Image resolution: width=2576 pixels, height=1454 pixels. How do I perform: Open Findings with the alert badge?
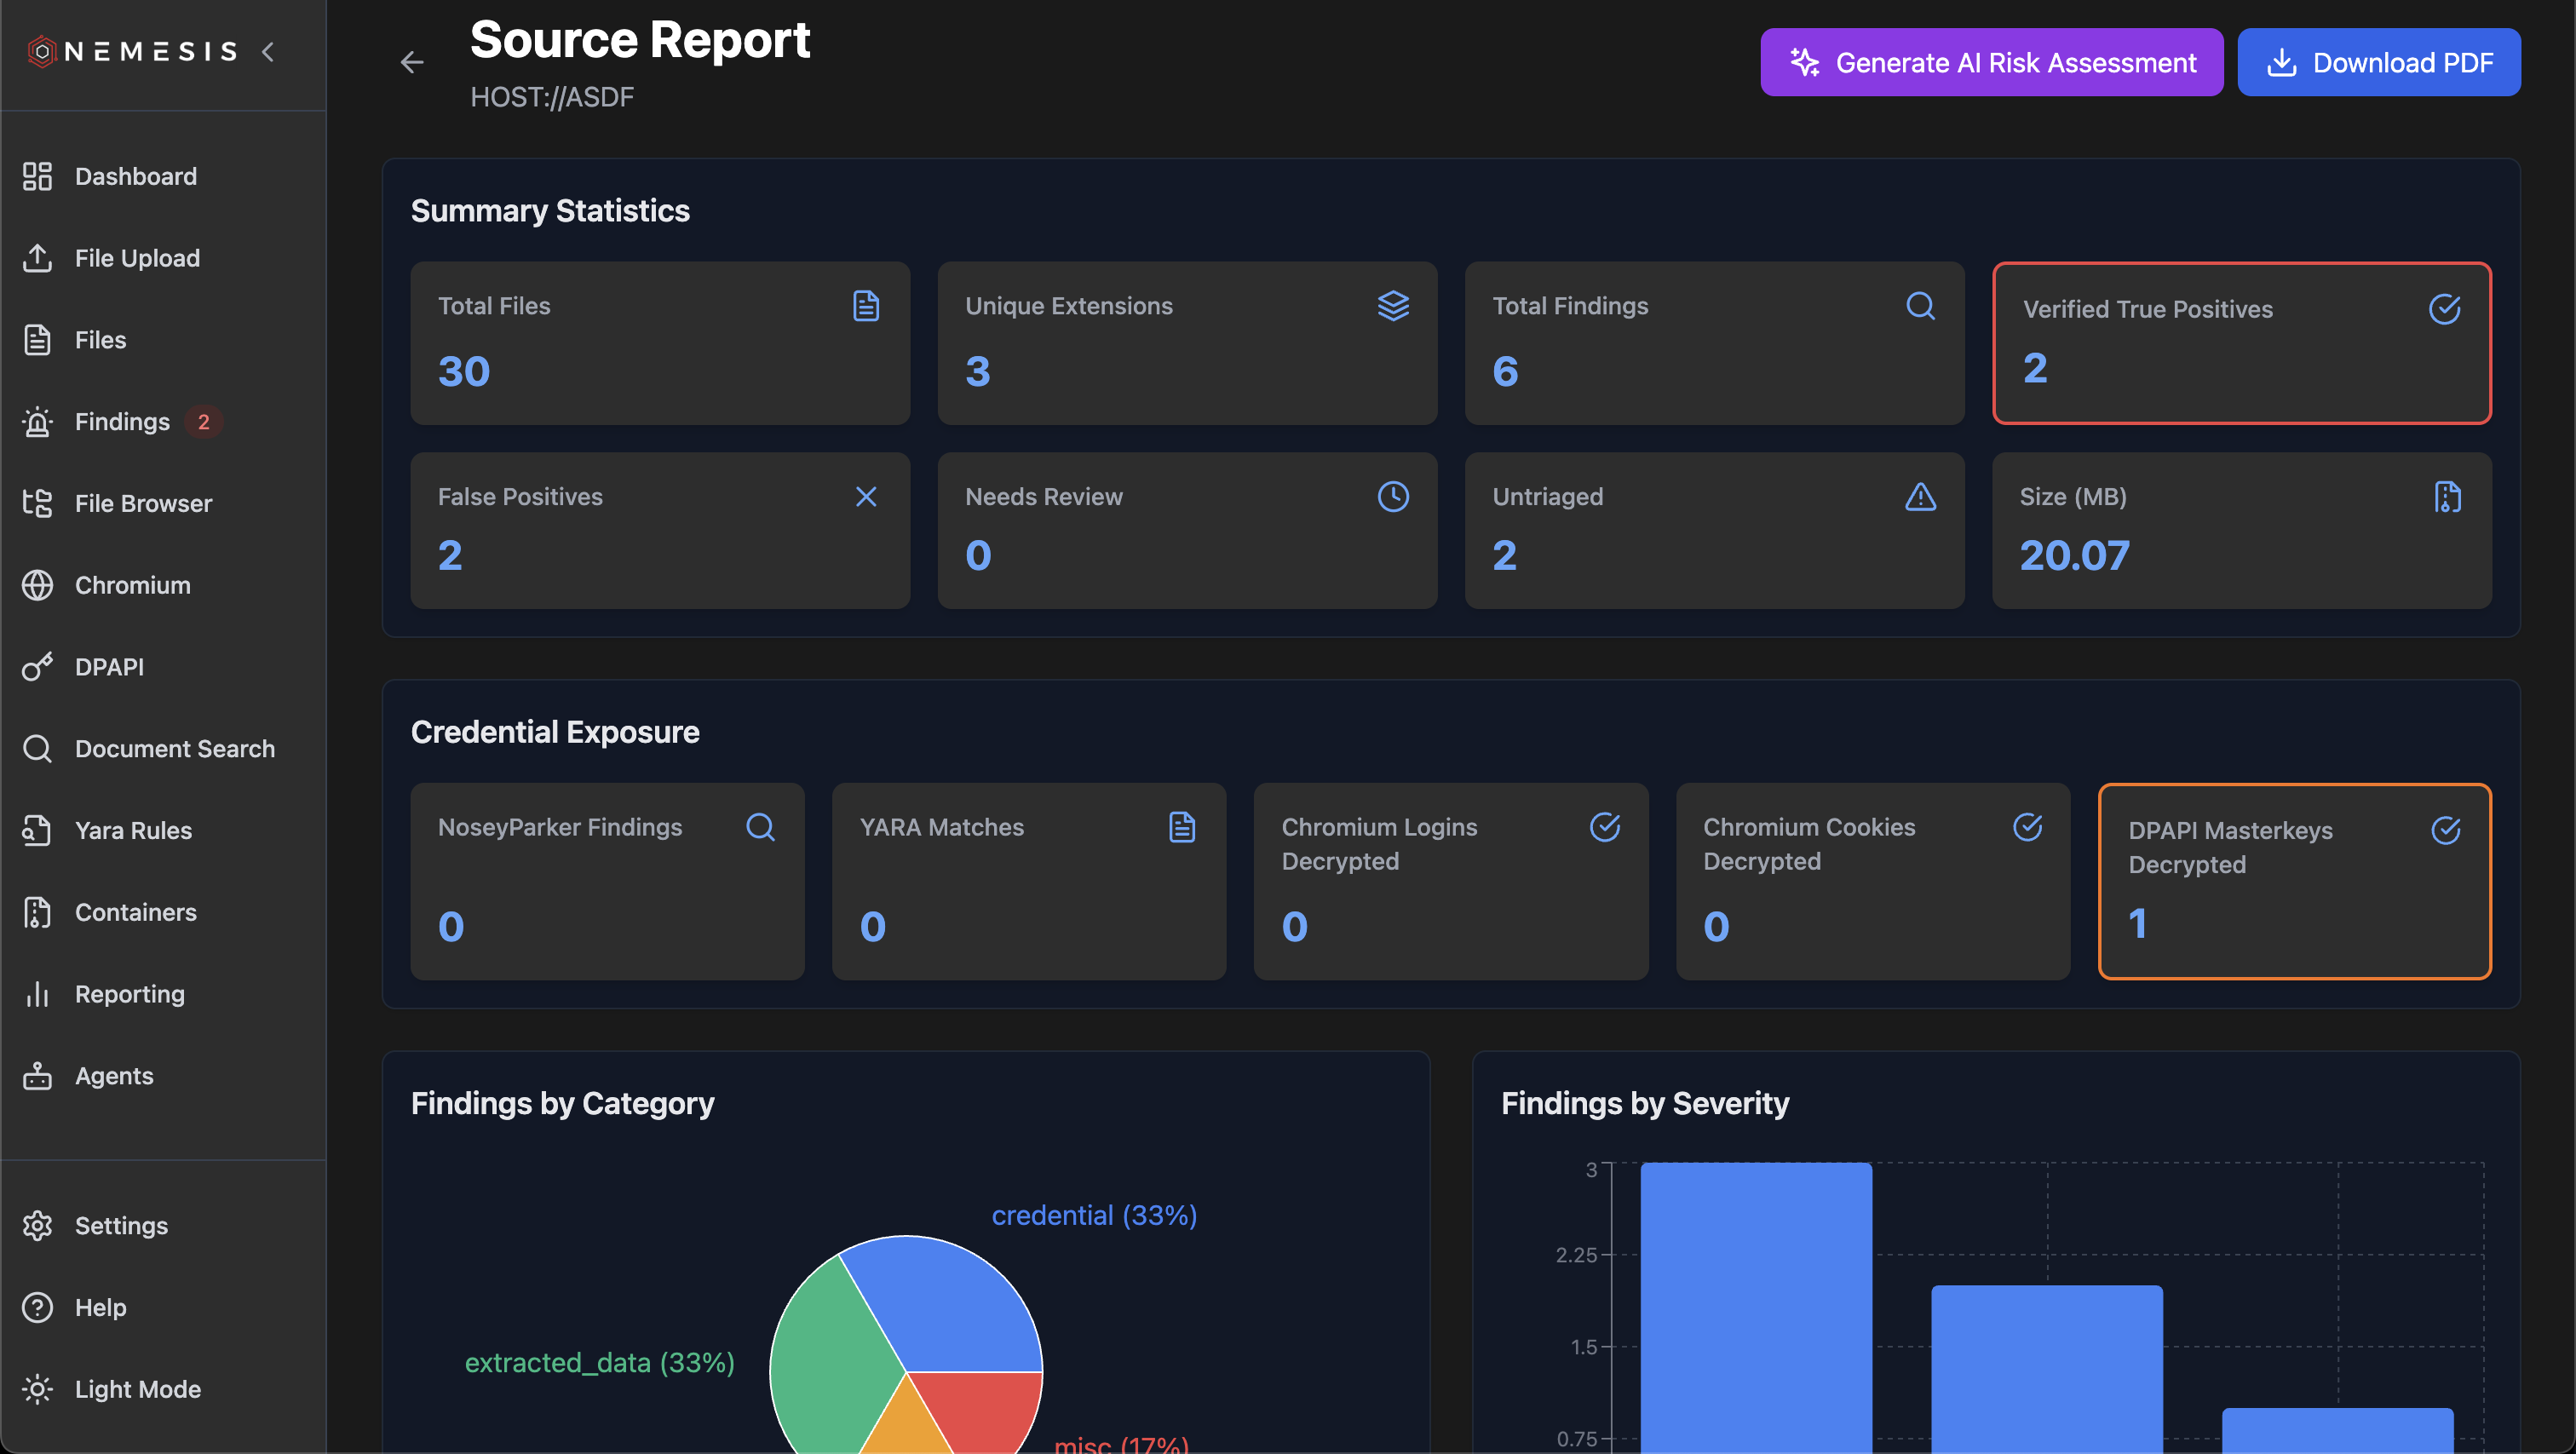(x=121, y=421)
